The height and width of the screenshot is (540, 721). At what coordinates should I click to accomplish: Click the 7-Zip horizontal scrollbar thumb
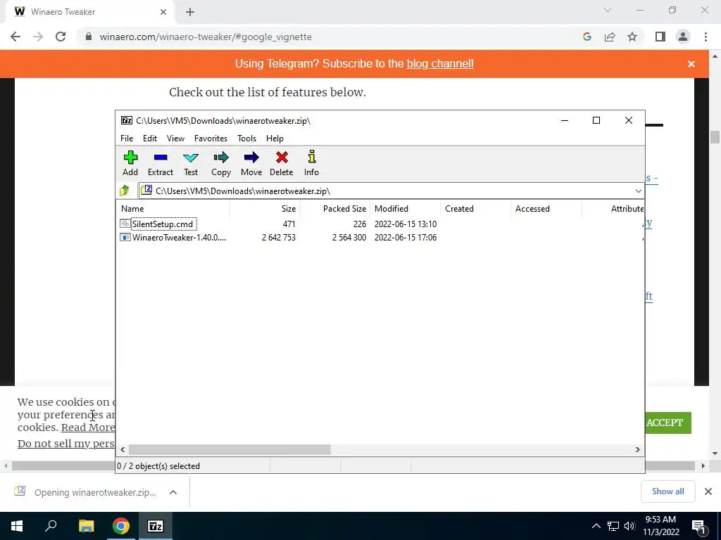[x=230, y=449]
